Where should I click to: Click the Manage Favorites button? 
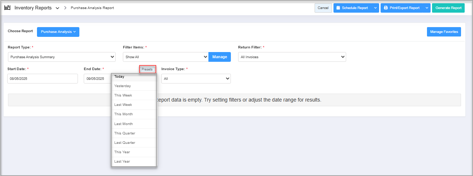point(444,32)
